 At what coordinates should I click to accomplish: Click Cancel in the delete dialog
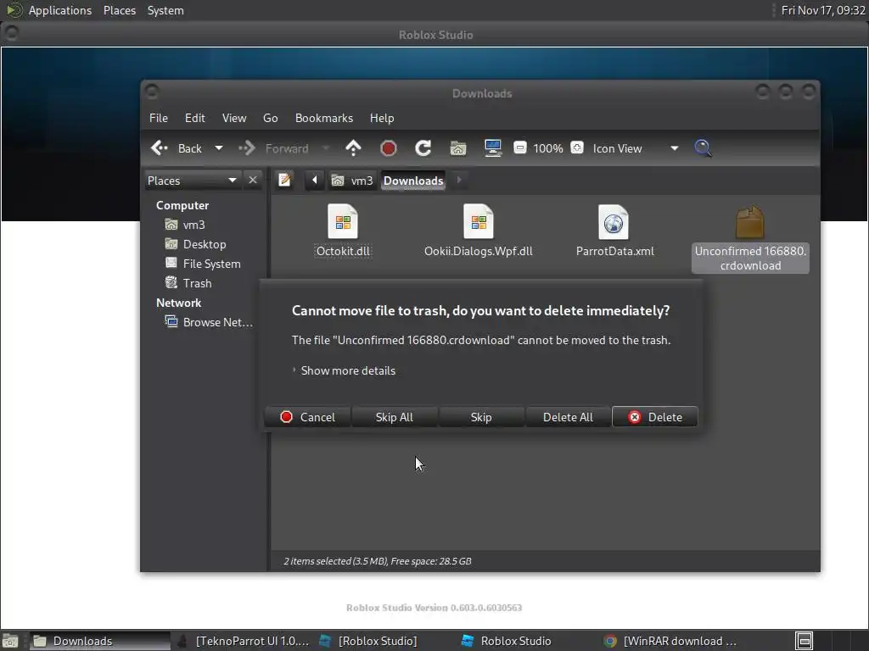click(307, 417)
